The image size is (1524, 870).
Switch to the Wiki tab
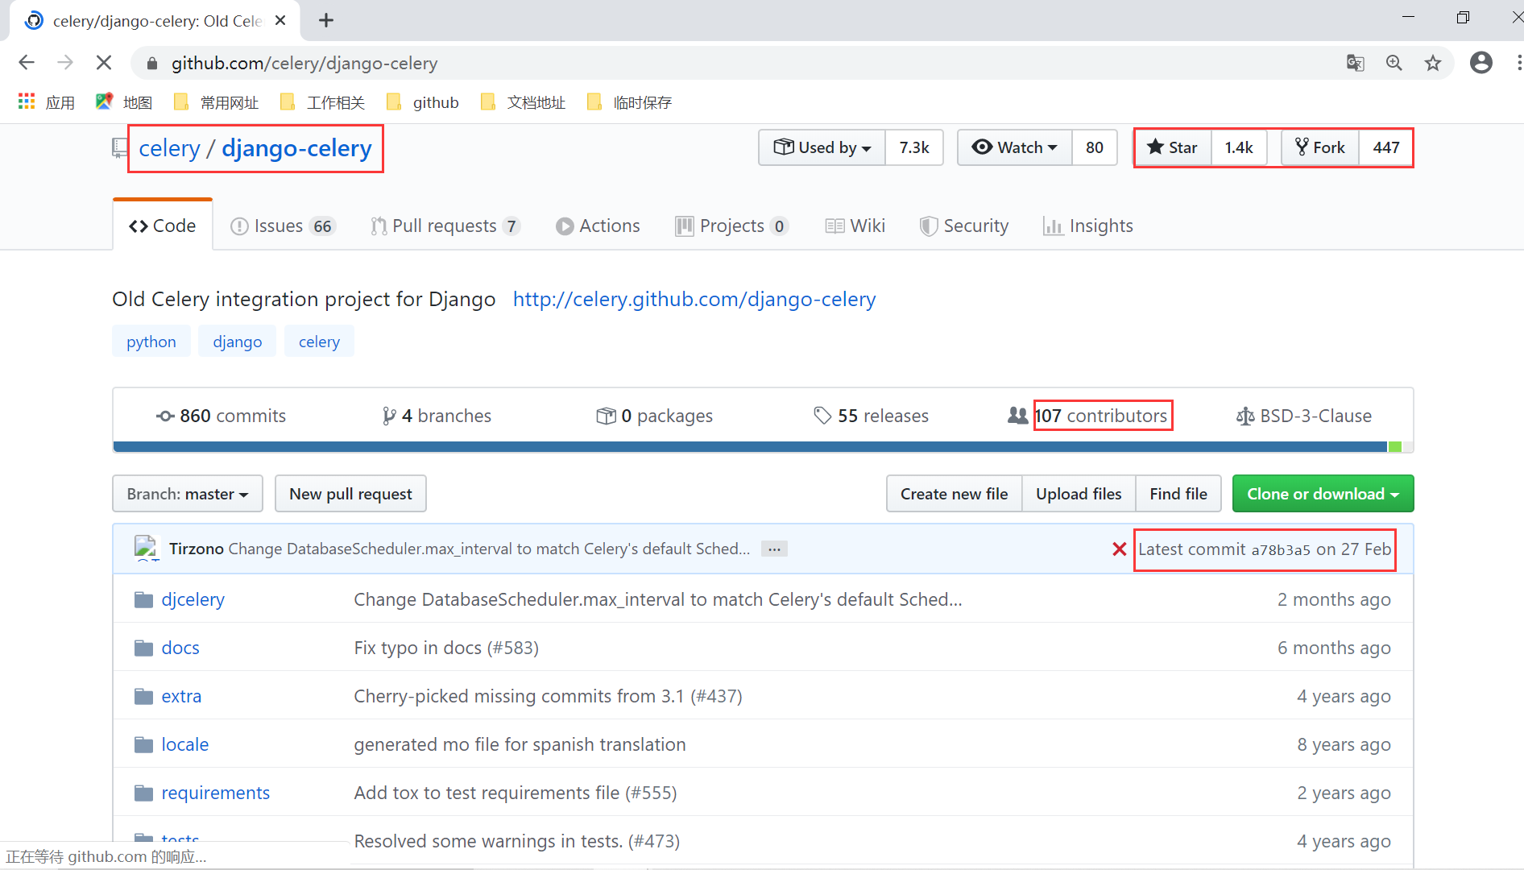(x=855, y=226)
